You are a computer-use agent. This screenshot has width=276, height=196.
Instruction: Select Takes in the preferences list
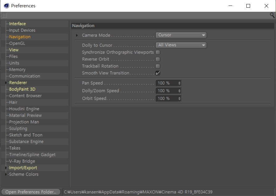tap(14, 148)
